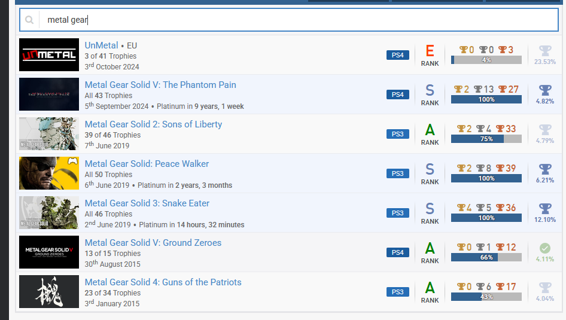Click the A rank icon for Ground Zeroes
The image size is (566, 320).
(430, 248)
